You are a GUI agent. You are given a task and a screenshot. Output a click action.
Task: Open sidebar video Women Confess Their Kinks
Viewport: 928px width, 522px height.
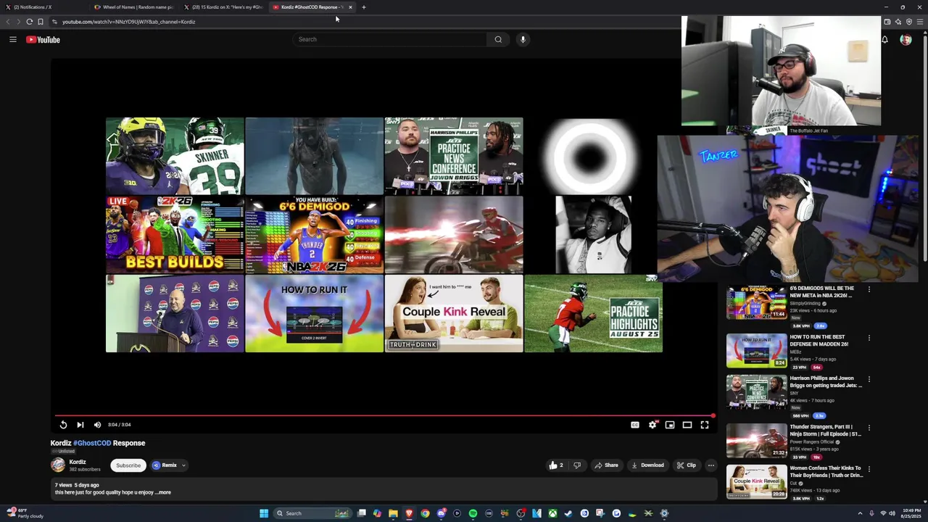794,482
